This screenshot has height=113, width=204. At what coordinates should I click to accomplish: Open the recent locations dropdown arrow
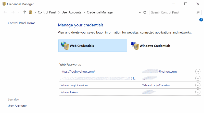coord(19,12)
